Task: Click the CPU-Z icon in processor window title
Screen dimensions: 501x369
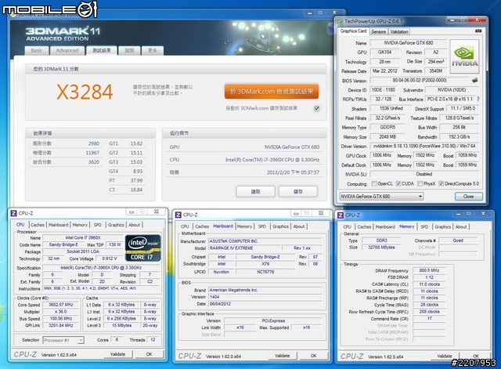Action: [x=14, y=213]
